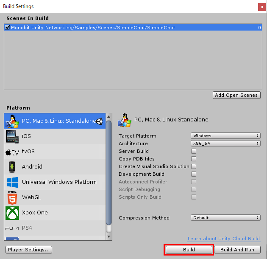Click the Android phone icon
The height and width of the screenshot is (259, 267).
(x=12, y=167)
